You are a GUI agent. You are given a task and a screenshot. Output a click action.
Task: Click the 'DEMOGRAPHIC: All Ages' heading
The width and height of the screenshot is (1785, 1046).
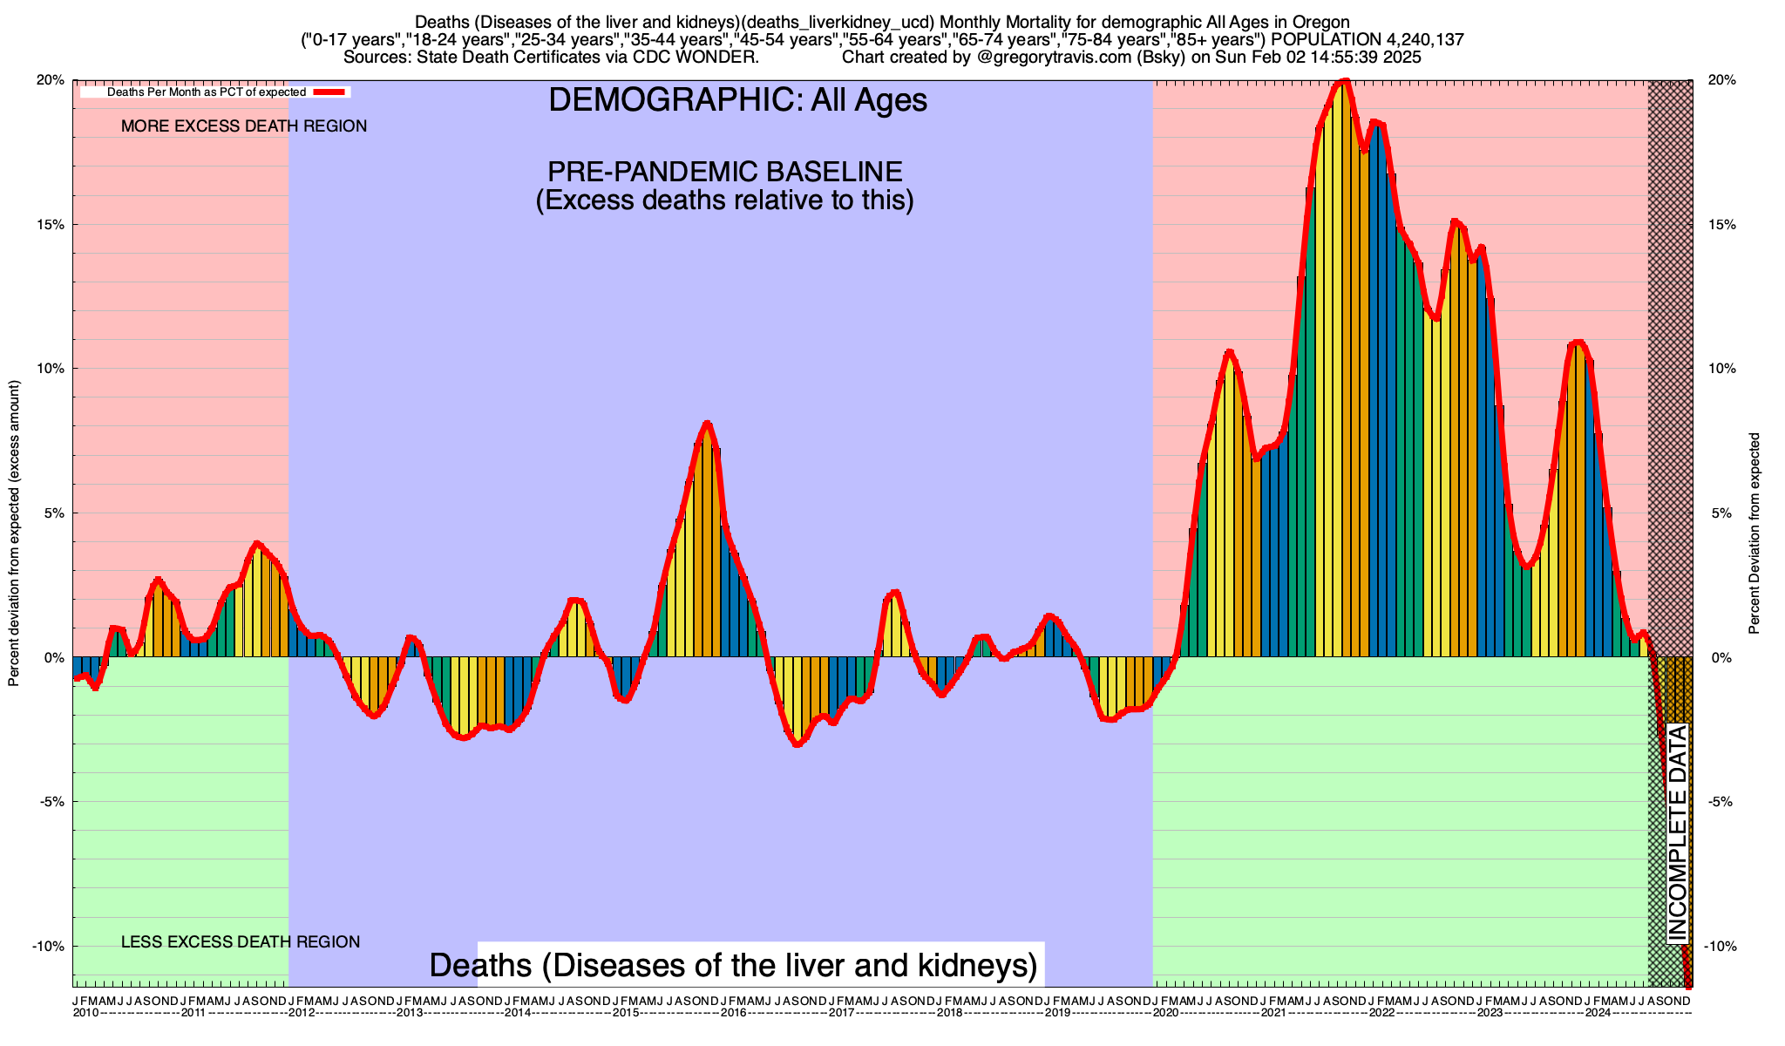[x=737, y=100]
